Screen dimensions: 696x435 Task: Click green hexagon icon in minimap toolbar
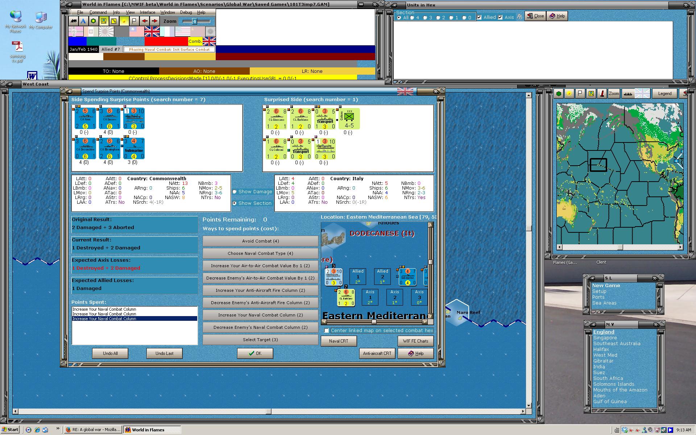(x=559, y=94)
